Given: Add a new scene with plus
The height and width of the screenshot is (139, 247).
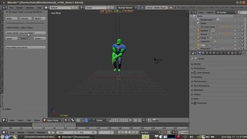Looking at the screenshot, I should coord(108,8).
